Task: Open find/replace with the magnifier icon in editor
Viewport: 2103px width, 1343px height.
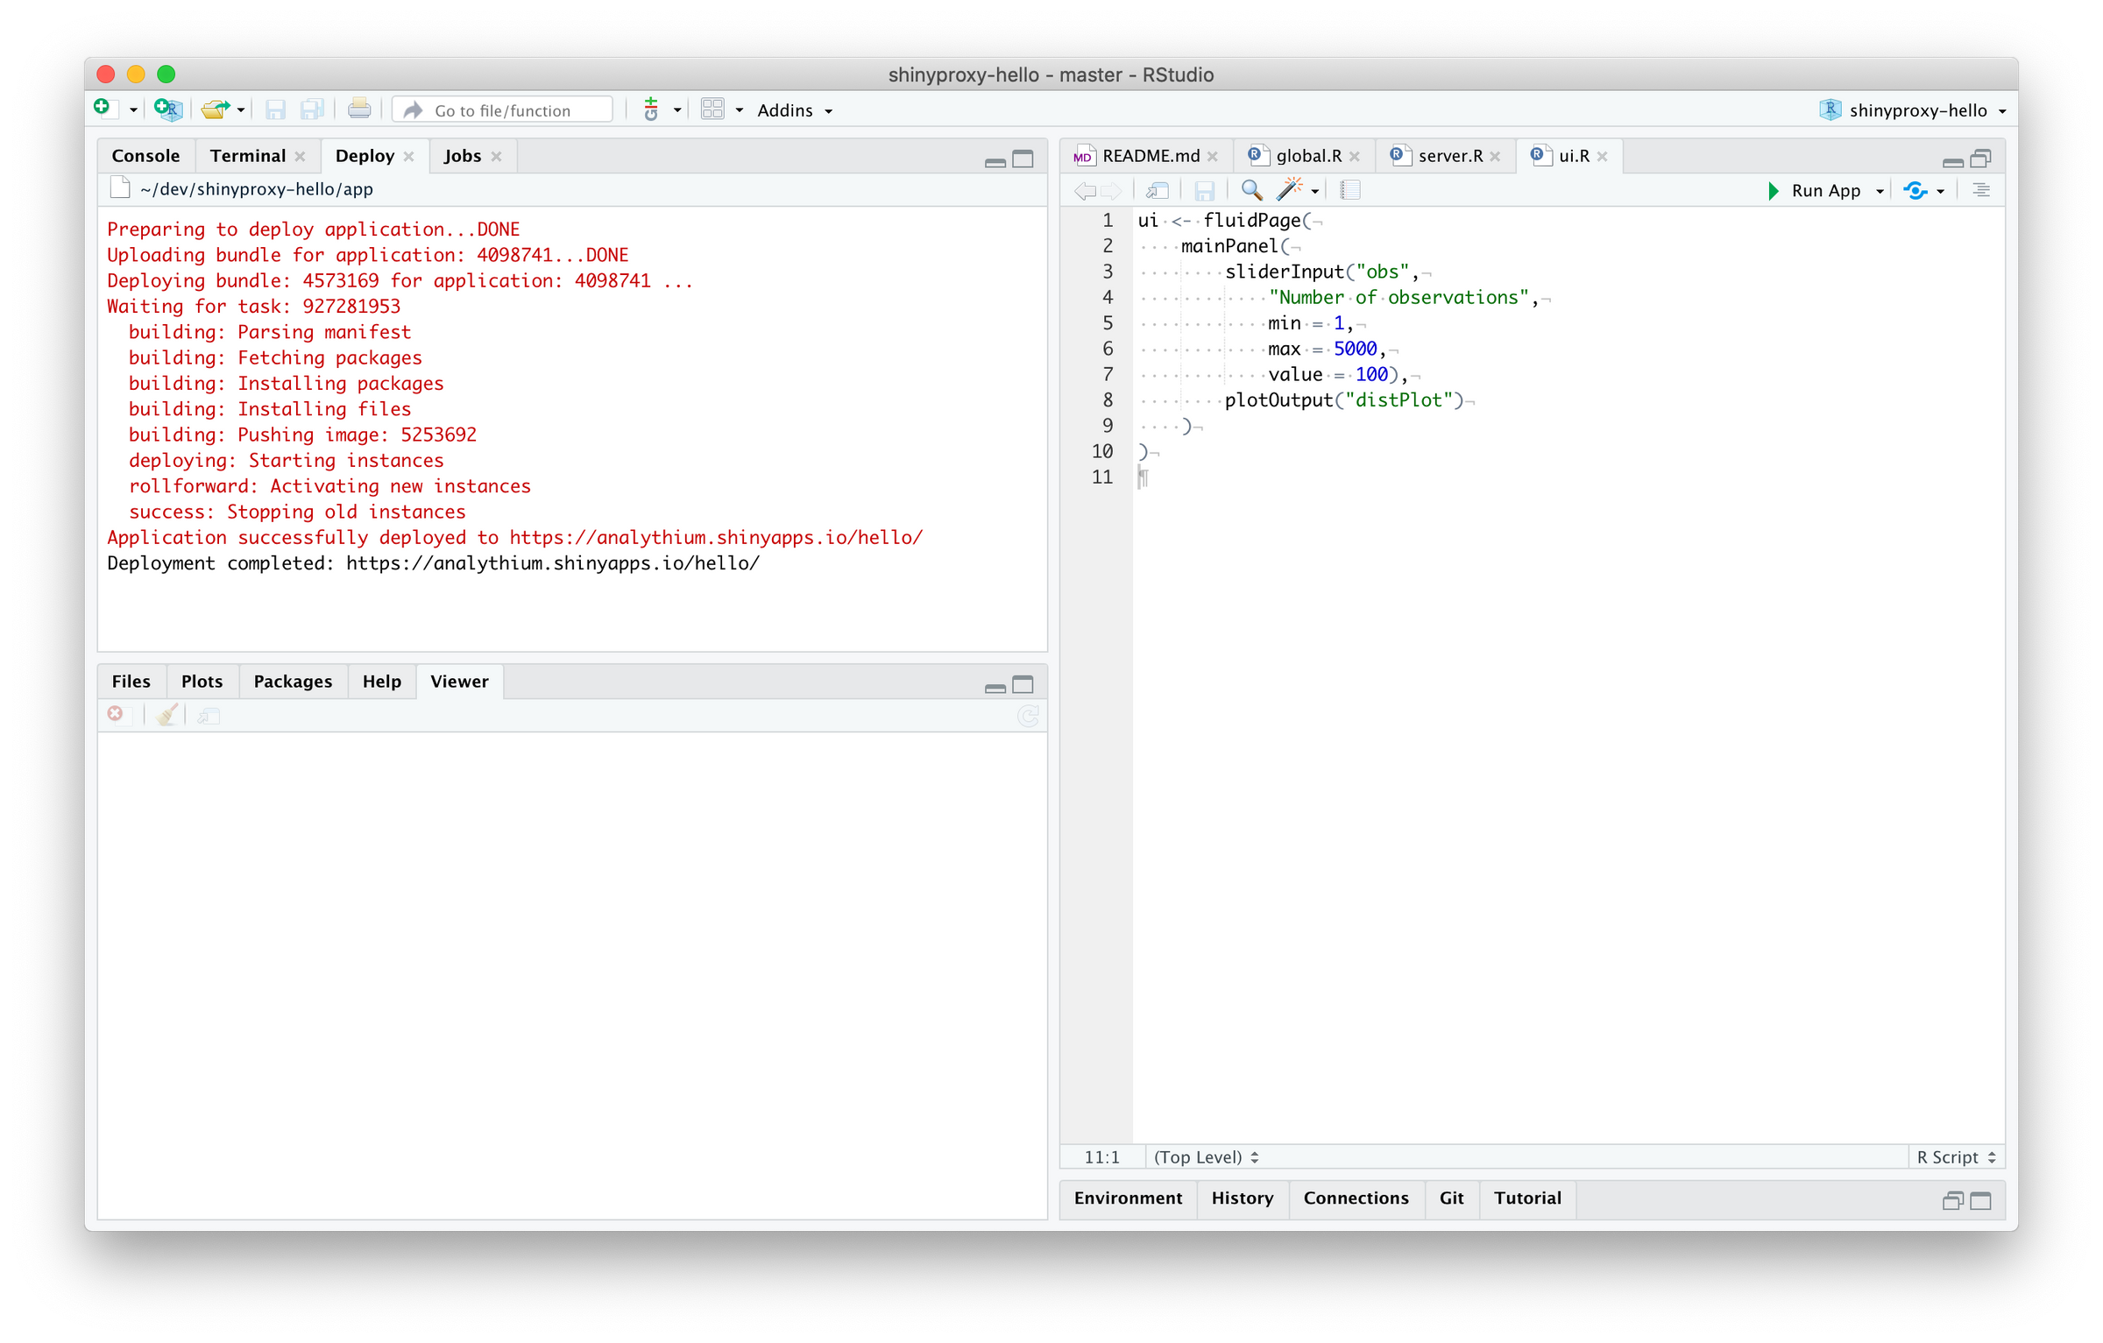Action: [1250, 190]
